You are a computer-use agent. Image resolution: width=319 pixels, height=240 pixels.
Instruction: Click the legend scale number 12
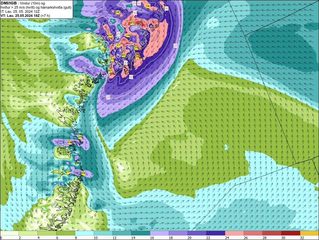click(x=114, y=238)
